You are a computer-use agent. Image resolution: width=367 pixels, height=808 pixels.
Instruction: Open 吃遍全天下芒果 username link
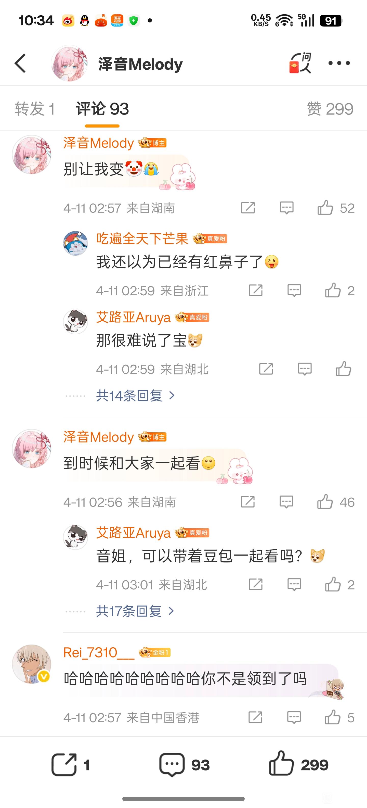142,239
